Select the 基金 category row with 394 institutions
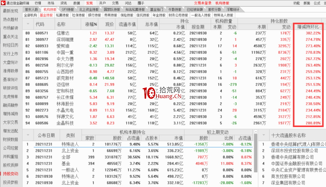This screenshot has height=187, width=326. pos(138,164)
